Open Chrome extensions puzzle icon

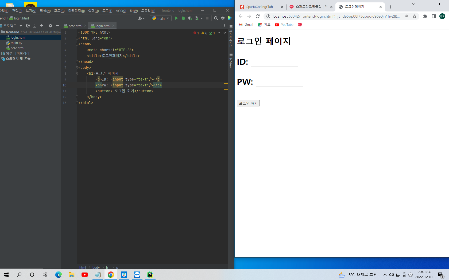click(x=425, y=16)
